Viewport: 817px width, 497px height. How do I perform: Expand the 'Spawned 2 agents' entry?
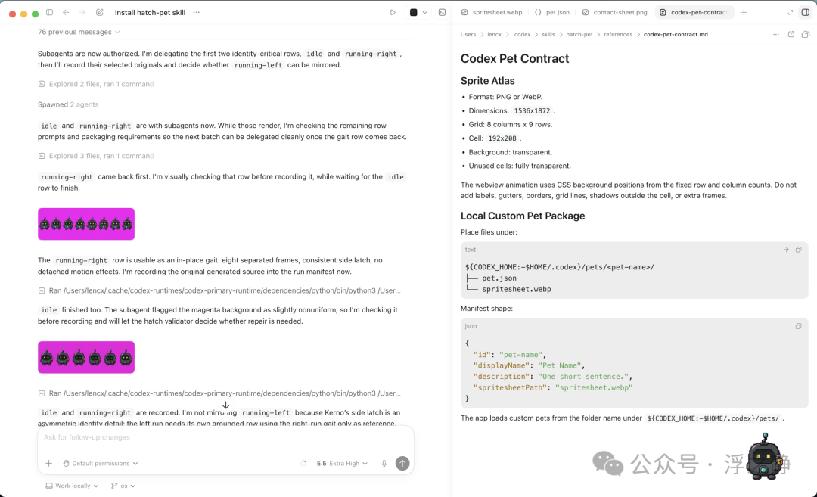point(68,104)
